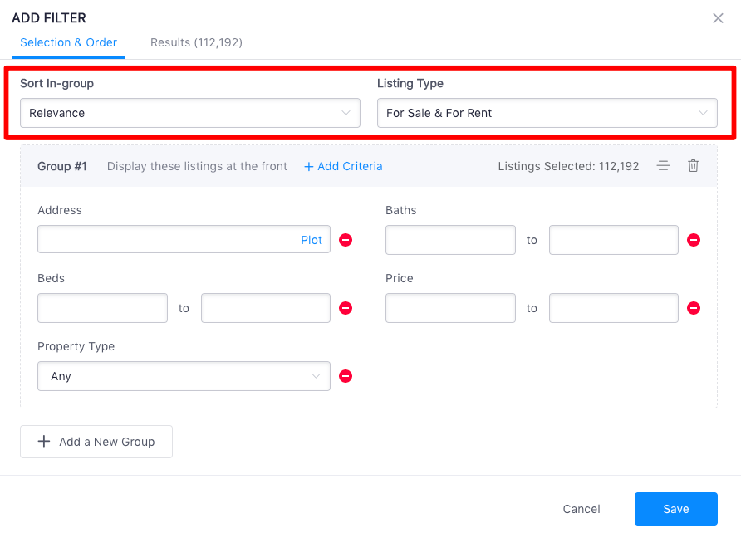Cancel the filter dialog
Screen dimensions: 741x538
582,509
